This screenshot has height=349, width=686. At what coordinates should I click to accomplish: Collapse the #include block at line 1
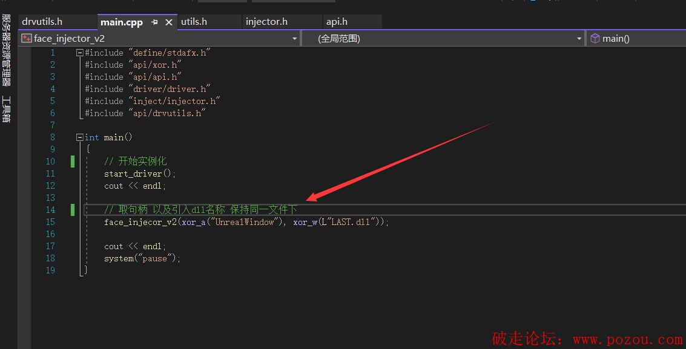click(x=80, y=53)
